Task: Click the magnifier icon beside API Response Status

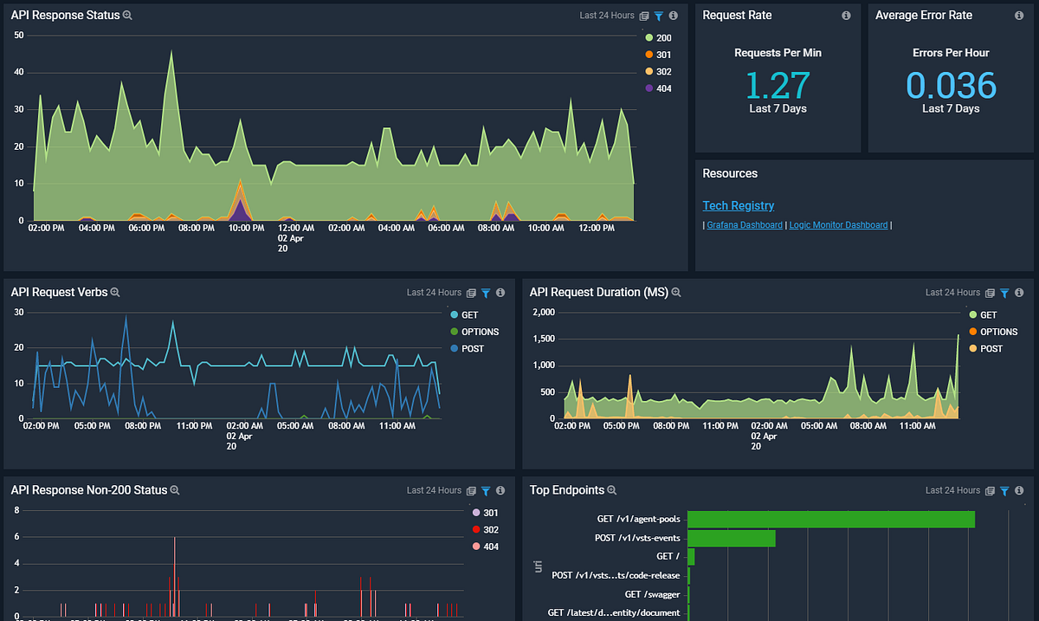Action: [128, 16]
